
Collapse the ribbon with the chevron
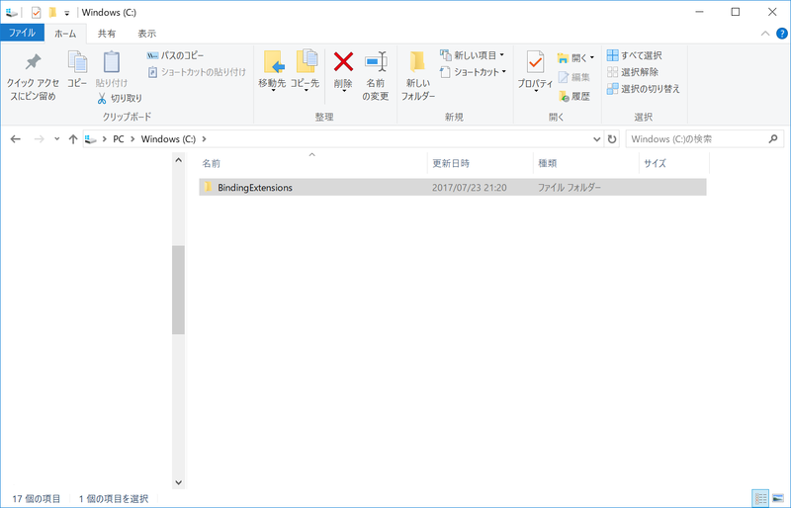(764, 34)
